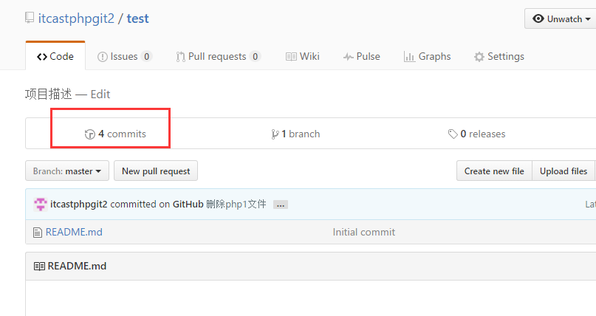This screenshot has height=316, width=596.
Task: Click the Graphs bar chart icon
Action: tap(409, 57)
